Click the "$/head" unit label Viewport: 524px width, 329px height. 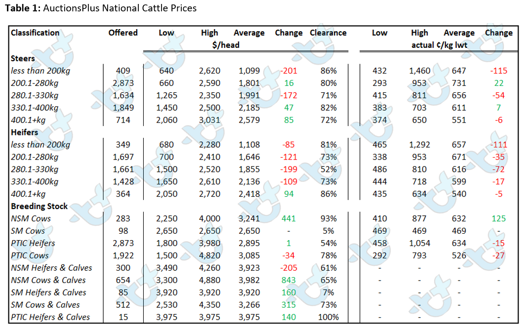tap(226, 45)
